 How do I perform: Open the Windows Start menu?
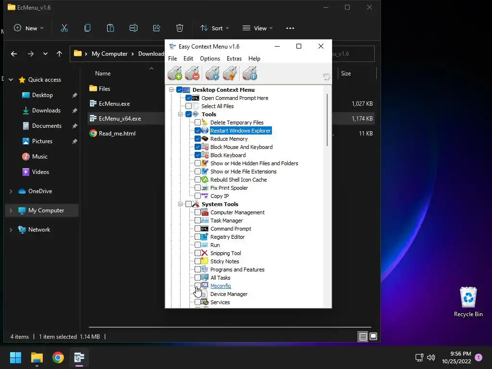click(15, 357)
